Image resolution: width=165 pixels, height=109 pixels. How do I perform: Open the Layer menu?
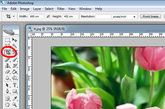click(x=37, y=9)
